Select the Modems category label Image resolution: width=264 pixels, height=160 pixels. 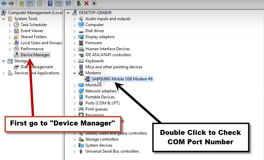93,73
